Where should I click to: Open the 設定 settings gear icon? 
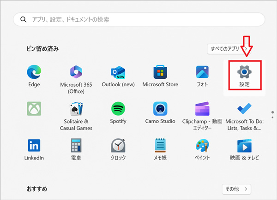(x=244, y=72)
